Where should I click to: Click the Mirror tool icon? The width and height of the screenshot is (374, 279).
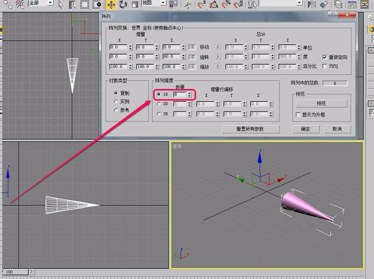coord(312,5)
